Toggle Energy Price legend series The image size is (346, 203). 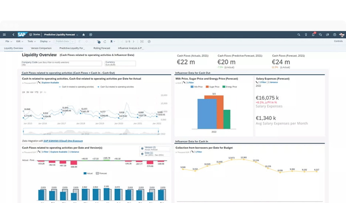(x=230, y=87)
